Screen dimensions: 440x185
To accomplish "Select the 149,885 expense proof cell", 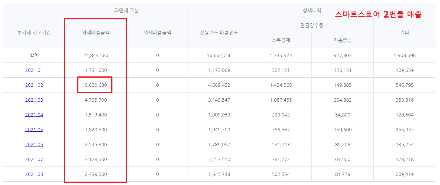I will click(x=342, y=85).
